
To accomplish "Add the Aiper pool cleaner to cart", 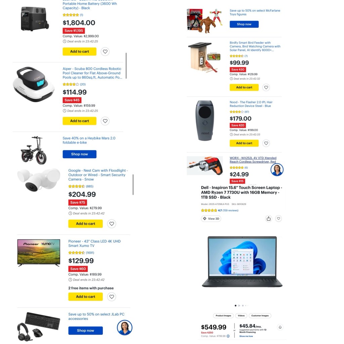I will point(79,121).
